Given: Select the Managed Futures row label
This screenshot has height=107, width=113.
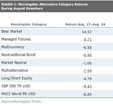Looking at the screenshot, I should [16, 39].
